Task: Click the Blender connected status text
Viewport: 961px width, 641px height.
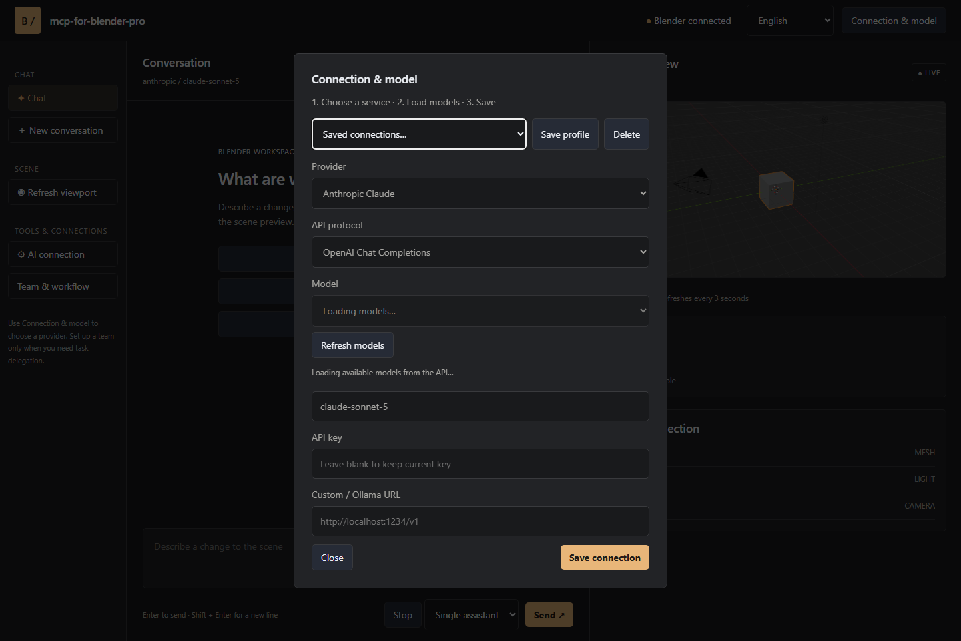Action: tap(692, 21)
